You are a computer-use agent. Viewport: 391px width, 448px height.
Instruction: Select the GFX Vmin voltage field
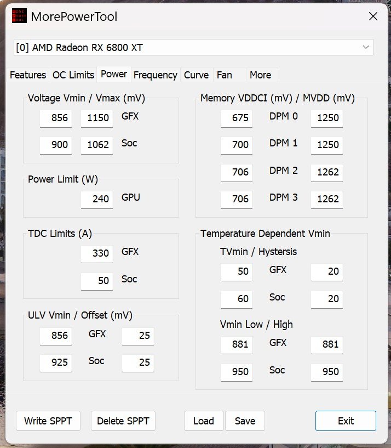(56, 118)
